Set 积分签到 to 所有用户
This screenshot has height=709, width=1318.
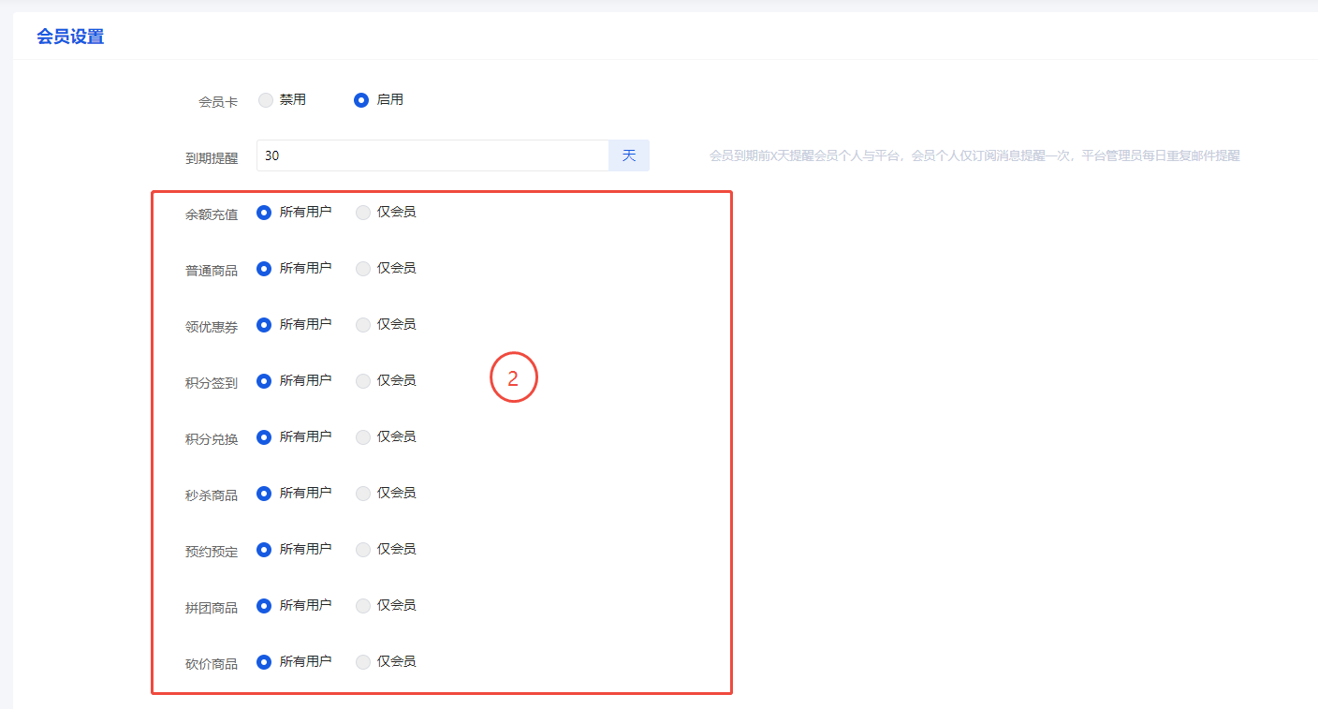click(x=264, y=381)
